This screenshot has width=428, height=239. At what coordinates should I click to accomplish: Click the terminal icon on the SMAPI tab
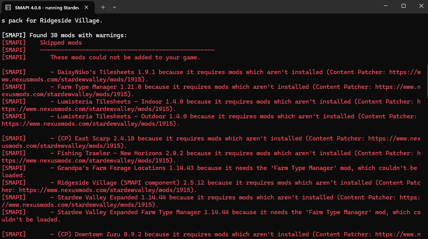tap(8, 7)
